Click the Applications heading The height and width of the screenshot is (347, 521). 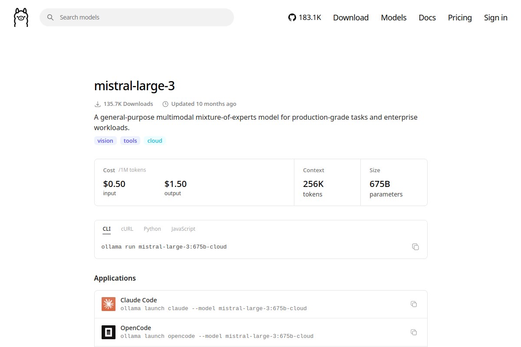pos(115,278)
